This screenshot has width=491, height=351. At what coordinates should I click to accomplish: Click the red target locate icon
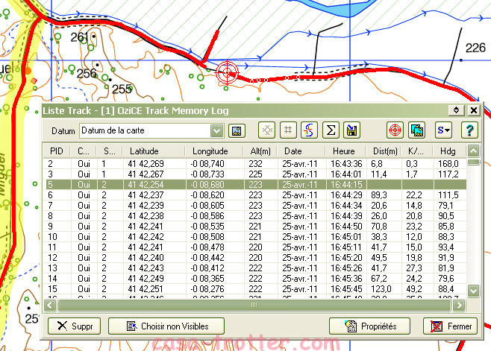395,130
